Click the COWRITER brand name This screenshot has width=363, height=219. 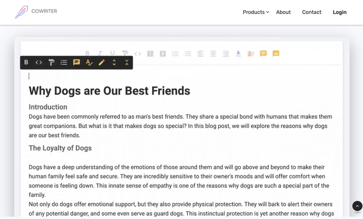[44, 11]
